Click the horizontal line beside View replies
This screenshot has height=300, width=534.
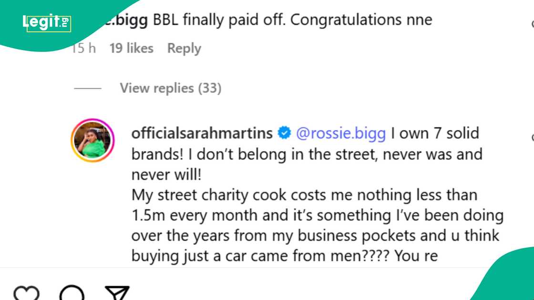(x=88, y=88)
